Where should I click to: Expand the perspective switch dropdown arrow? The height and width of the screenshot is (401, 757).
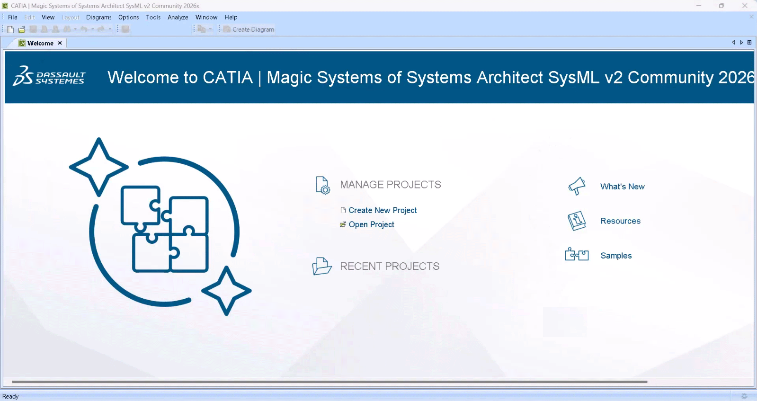coord(210,29)
